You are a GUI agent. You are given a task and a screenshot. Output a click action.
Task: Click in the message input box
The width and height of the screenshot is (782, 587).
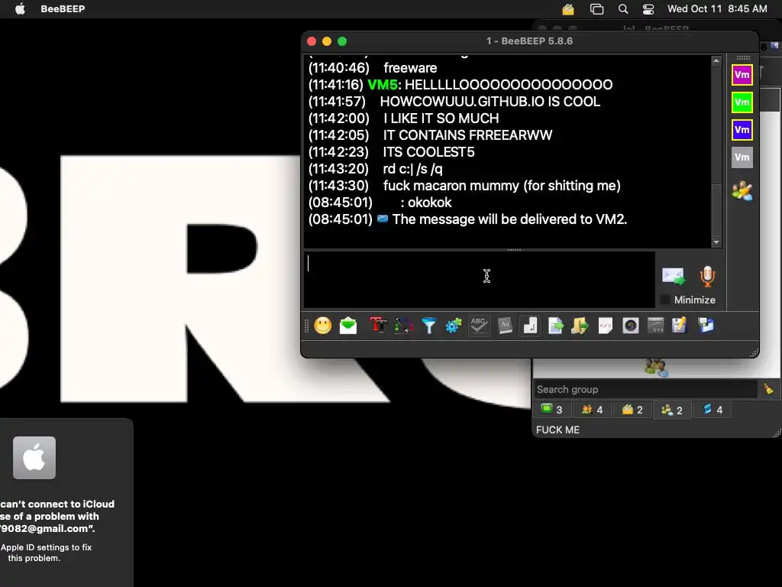[x=480, y=280]
